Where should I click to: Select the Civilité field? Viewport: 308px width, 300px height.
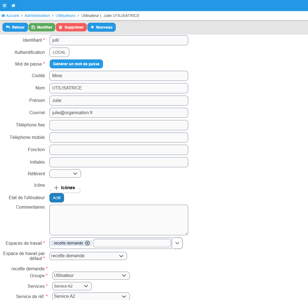(119, 76)
